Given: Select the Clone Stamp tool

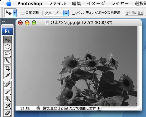Looking at the screenshot, I should [7, 99].
